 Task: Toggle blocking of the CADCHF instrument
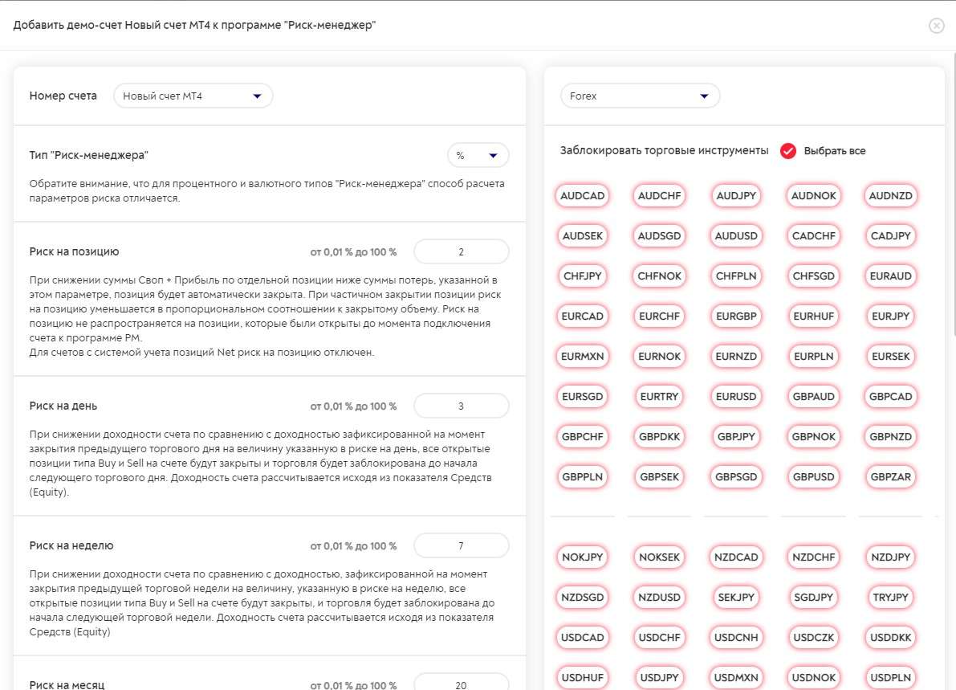pyautogui.click(x=813, y=236)
